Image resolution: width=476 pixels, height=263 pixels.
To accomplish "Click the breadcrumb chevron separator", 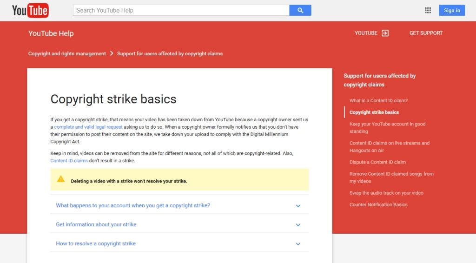I will [x=112, y=53].
